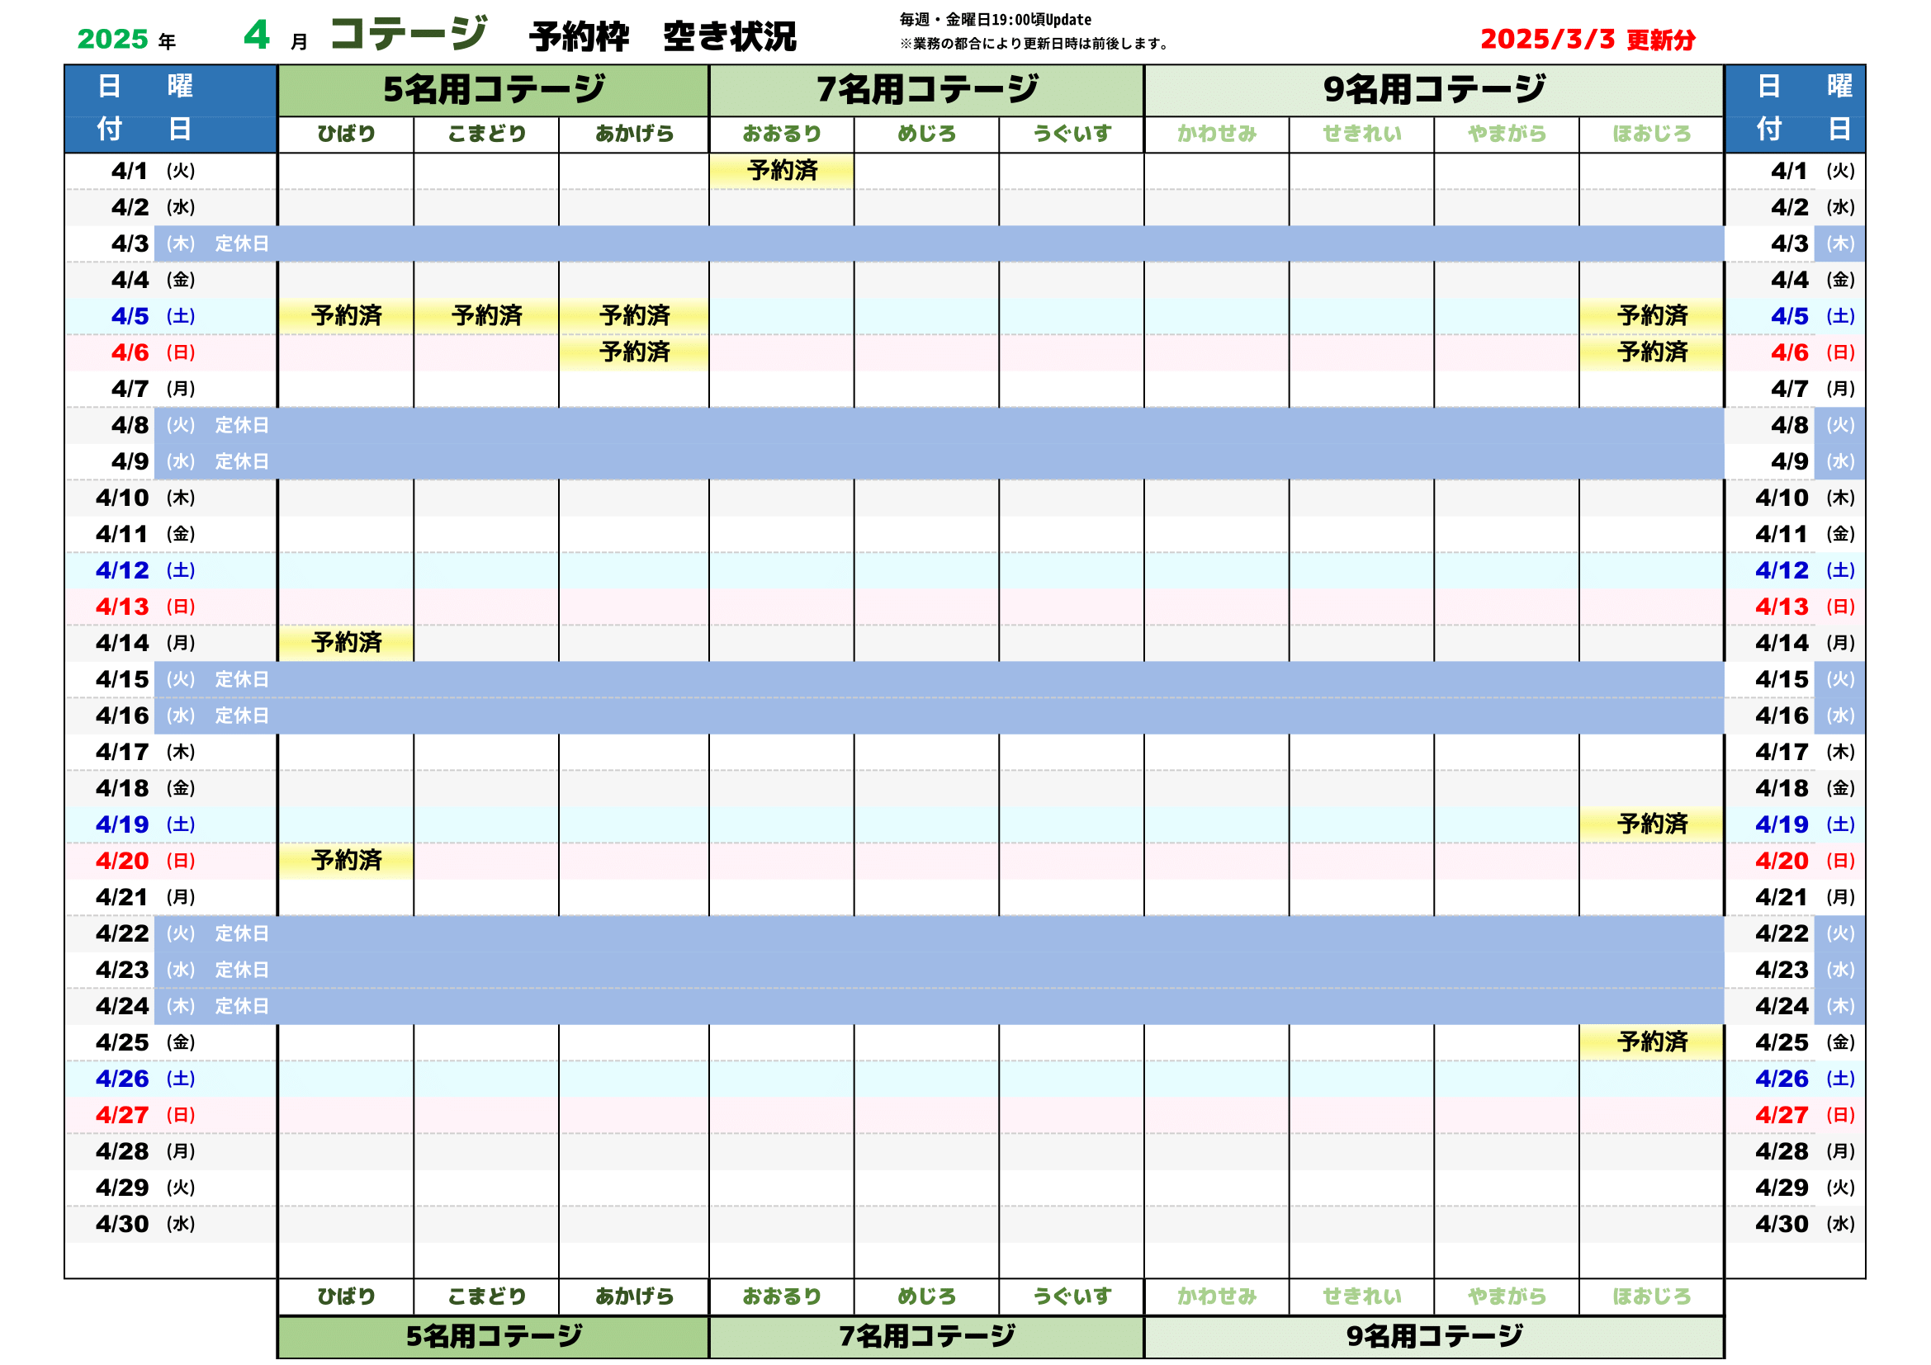Click the 定休日 label on the 4/3 row
The image size is (1931, 1365).
point(241,243)
